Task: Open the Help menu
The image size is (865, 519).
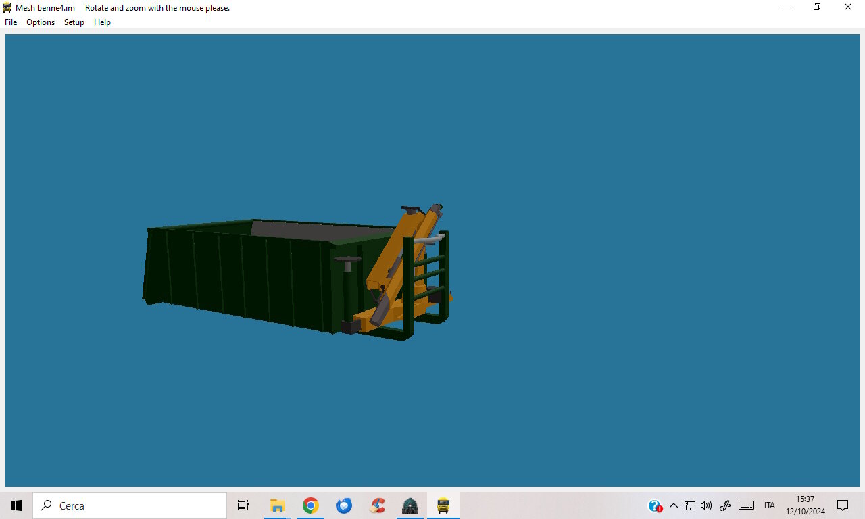Action: [102, 22]
